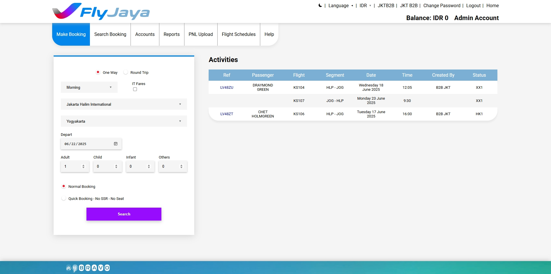Switch to the Make Booking tab

[71, 34]
